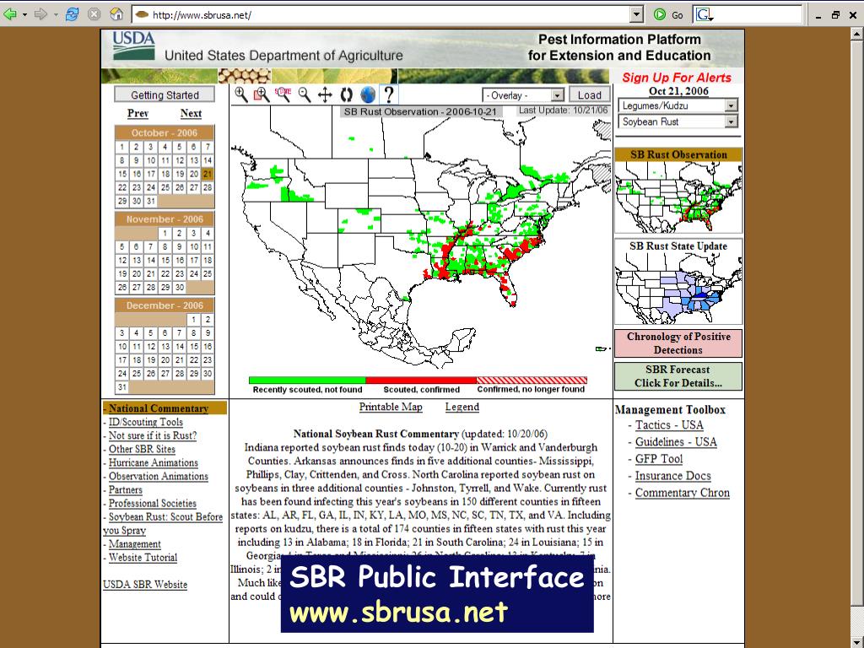
Task: Go to Prev calendar months
Action: (x=138, y=113)
